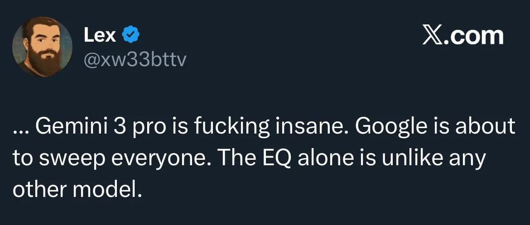Click the blue verified checkmark badge
The image size is (530, 225).
(x=131, y=35)
